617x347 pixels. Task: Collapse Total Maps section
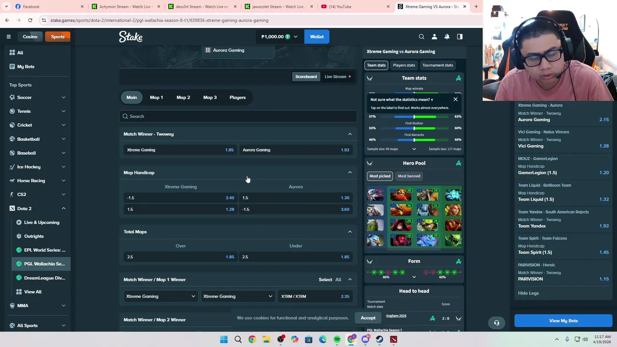pyautogui.click(x=350, y=232)
